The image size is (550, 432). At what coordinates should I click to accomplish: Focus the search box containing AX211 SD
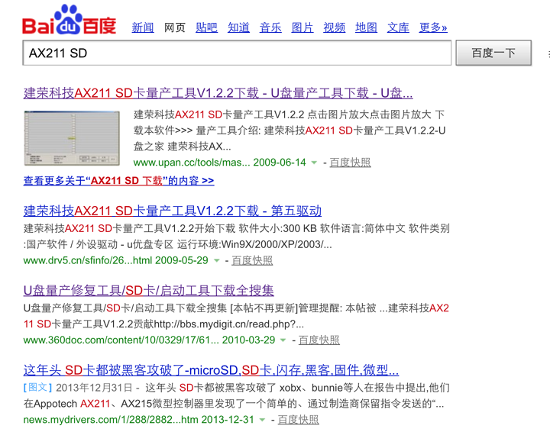237,53
